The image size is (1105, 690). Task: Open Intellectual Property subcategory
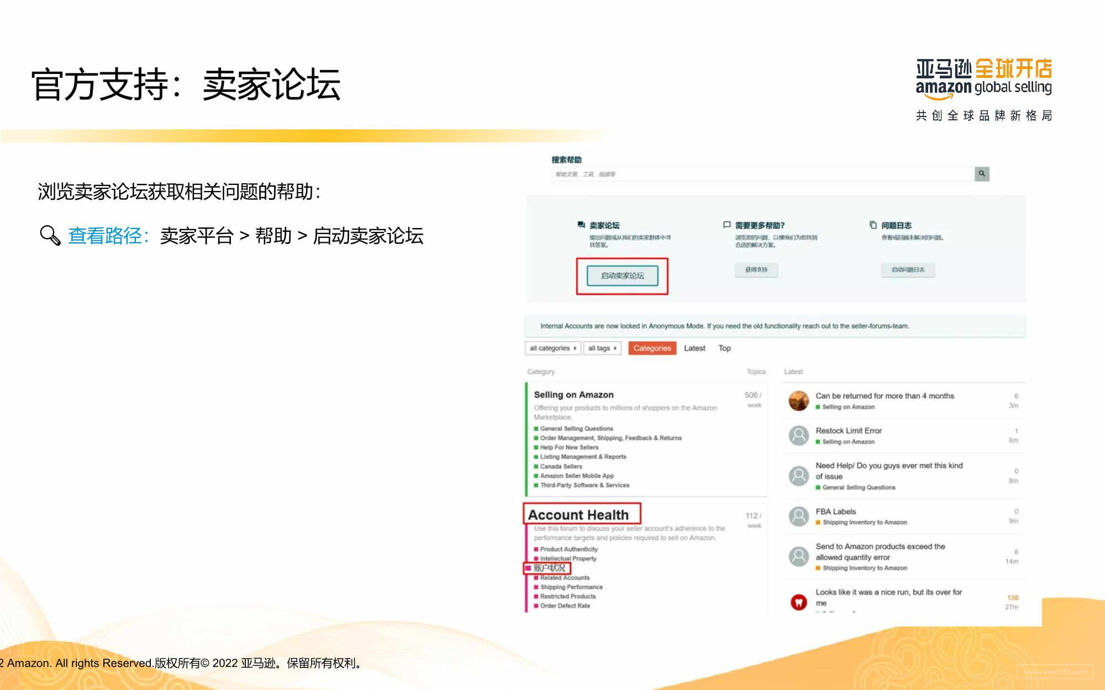pos(568,559)
